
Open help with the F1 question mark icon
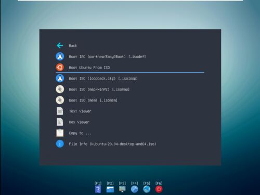pos(98,189)
